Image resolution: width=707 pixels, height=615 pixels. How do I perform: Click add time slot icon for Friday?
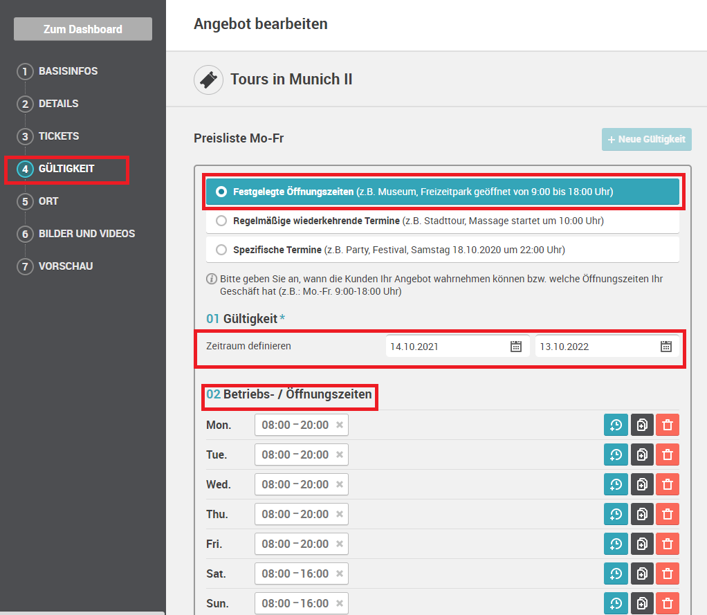pyautogui.click(x=616, y=544)
